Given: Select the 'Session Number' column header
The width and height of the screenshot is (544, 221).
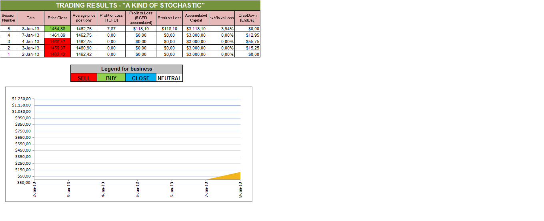Looking at the screenshot, I should pos(9,18).
